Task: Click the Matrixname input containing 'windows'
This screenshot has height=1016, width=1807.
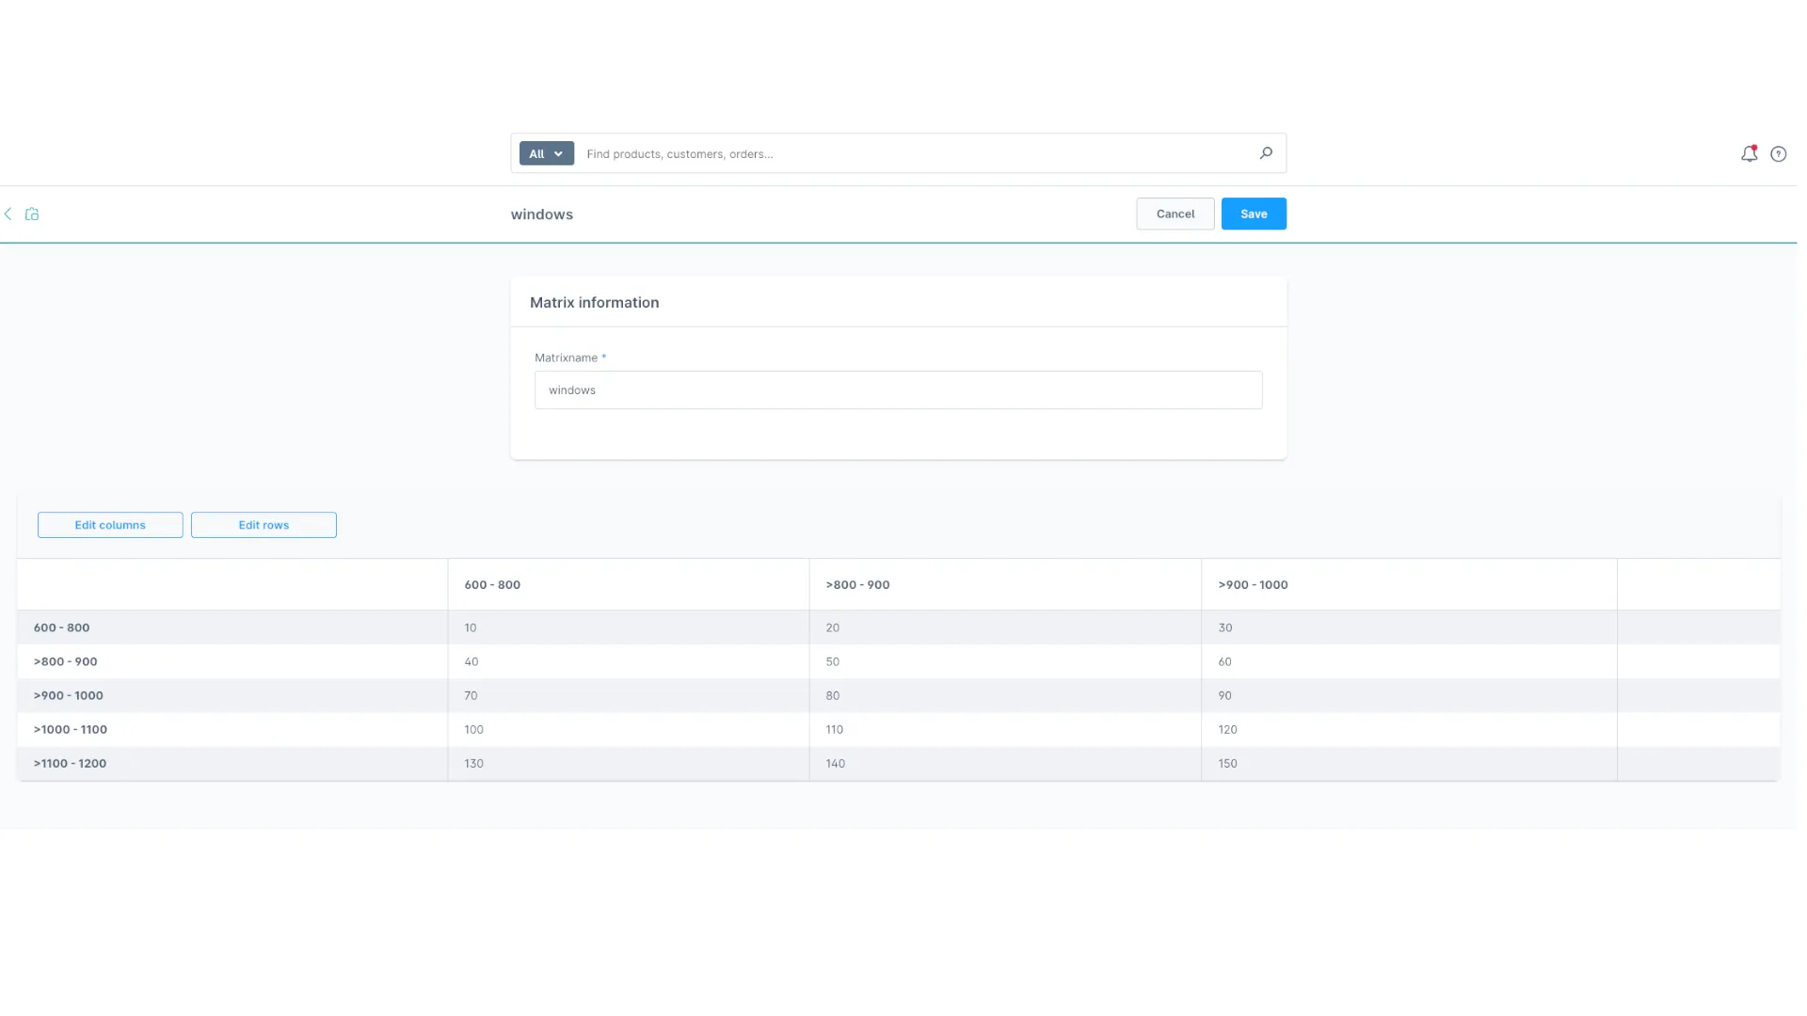Action: point(898,389)
